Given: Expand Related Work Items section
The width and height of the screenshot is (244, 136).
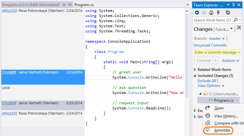Looking at the screenshot, I should pos(195,70).
